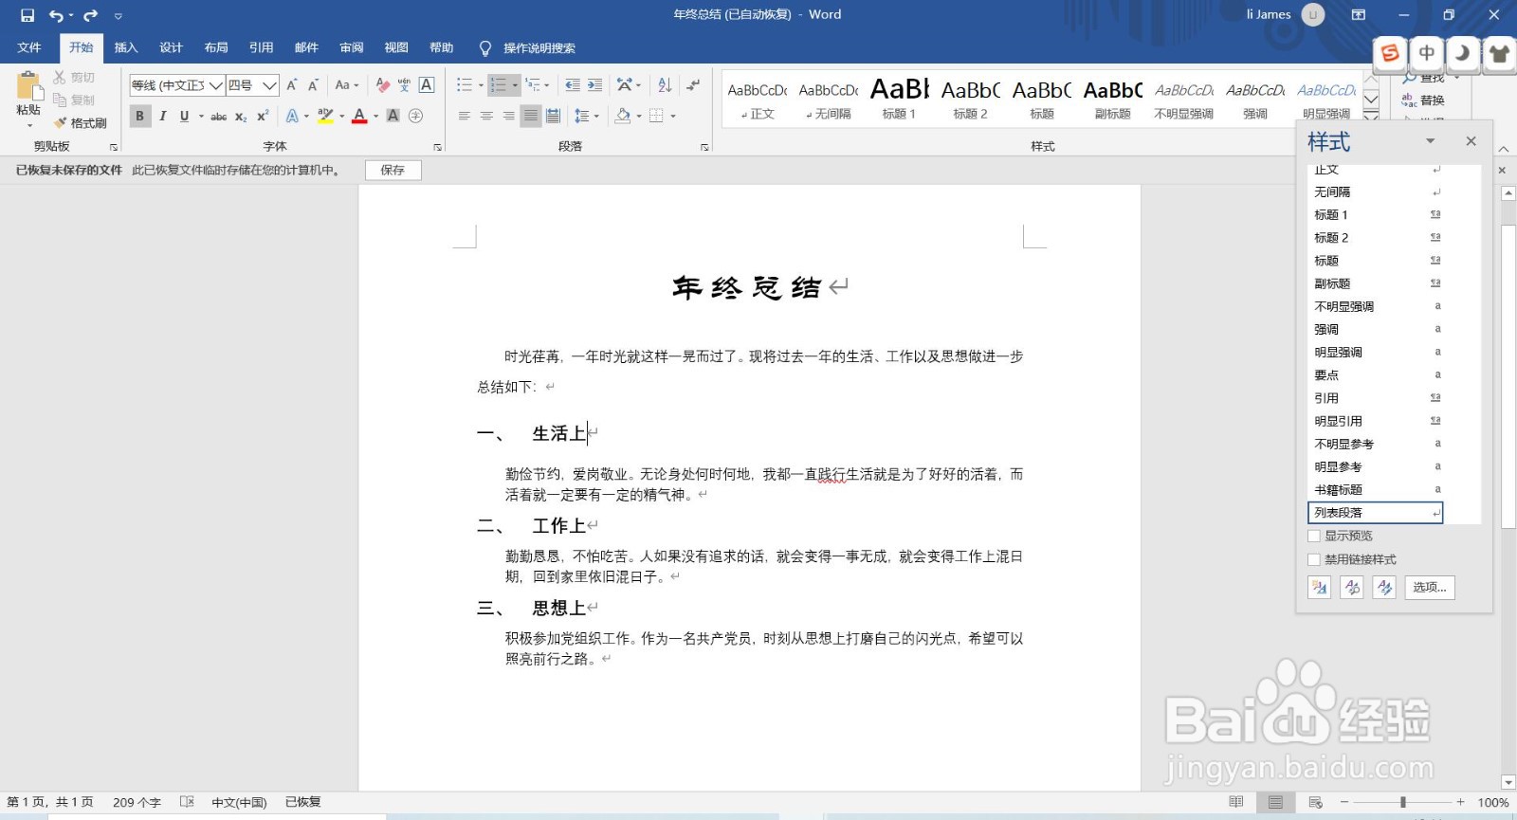Screen dimensions: 1517x820
Task: Align text right
Action: click(x=509, y=116)
